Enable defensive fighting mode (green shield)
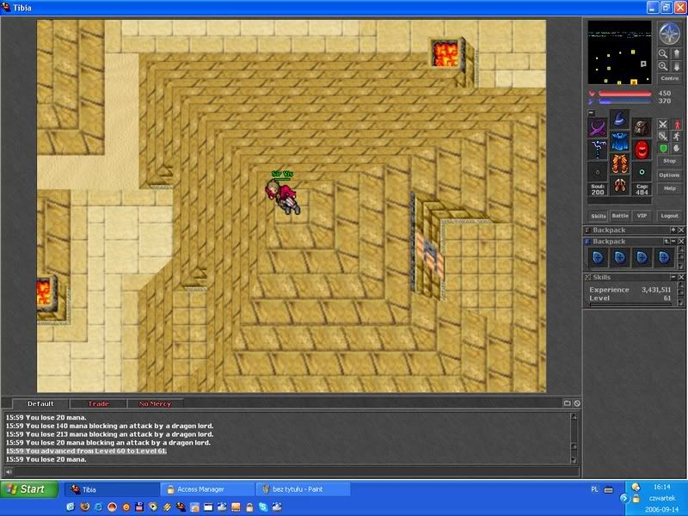 663,148
